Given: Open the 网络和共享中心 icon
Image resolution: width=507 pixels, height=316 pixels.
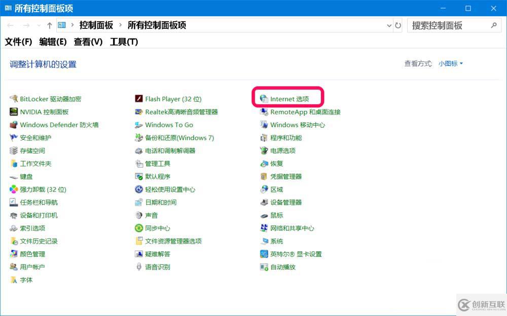Looking at the screenshot, I should (x=264, y=228).
